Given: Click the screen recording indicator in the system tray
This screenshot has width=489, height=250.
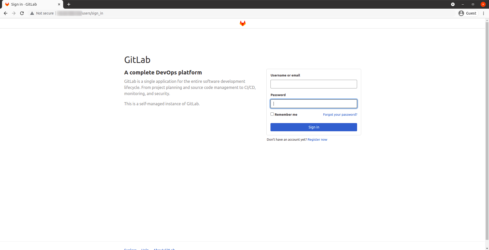Looking at the screenshot, I should (453, 4).
